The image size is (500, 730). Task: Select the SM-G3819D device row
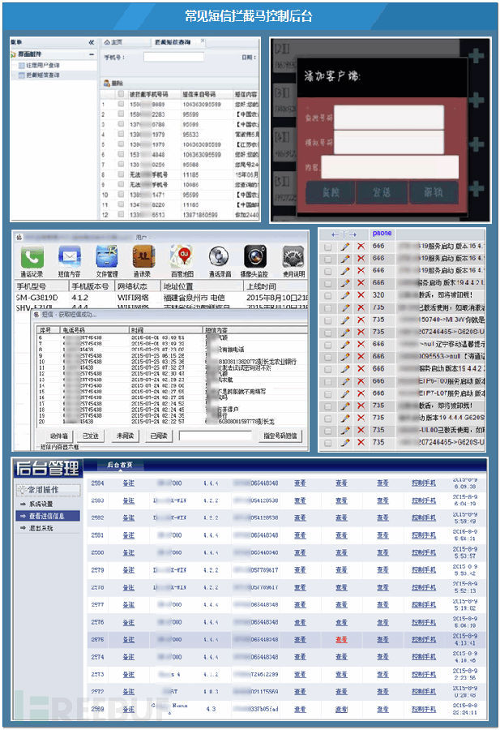coord(161,297)
